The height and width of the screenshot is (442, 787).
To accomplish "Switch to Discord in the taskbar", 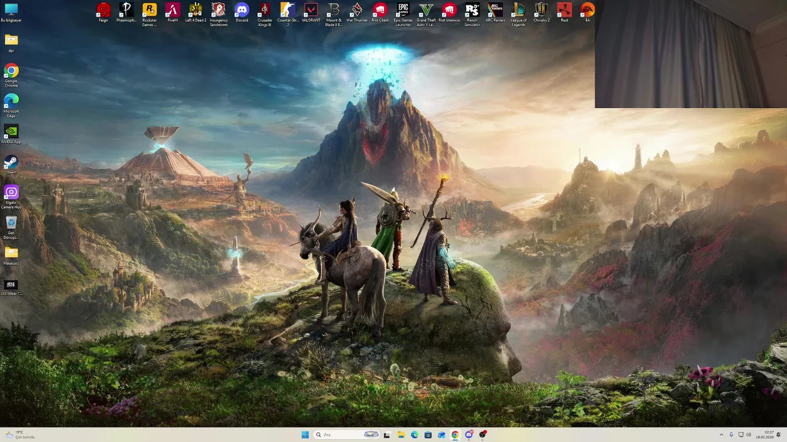I will (x=469, y=435).
